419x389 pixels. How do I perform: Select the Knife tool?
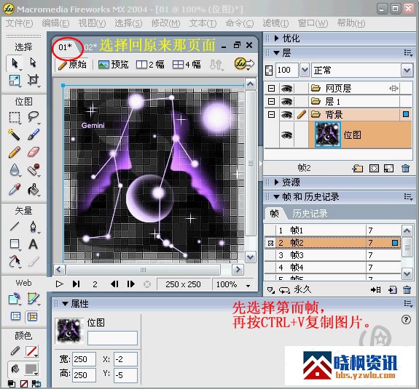tap(33, 261)
